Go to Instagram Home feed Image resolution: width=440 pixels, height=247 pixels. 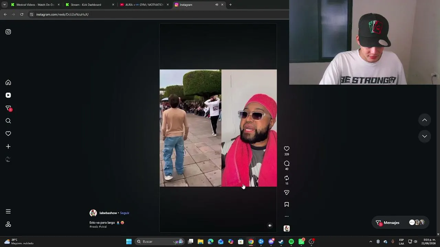[8, 82]
